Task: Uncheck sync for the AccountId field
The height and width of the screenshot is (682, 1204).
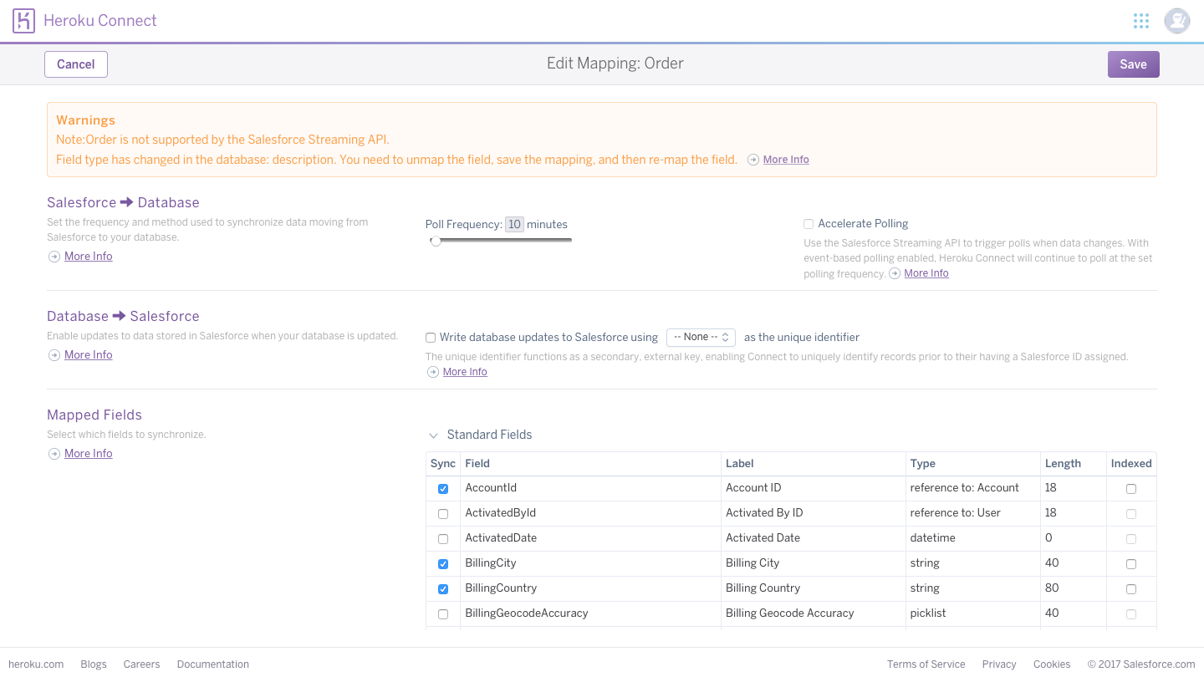Action: [x=443, y=489]
